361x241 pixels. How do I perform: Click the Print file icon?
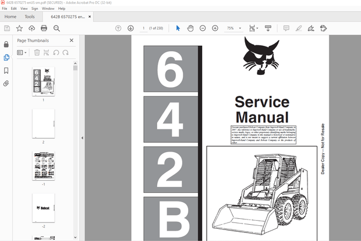[x=44, y=28]
